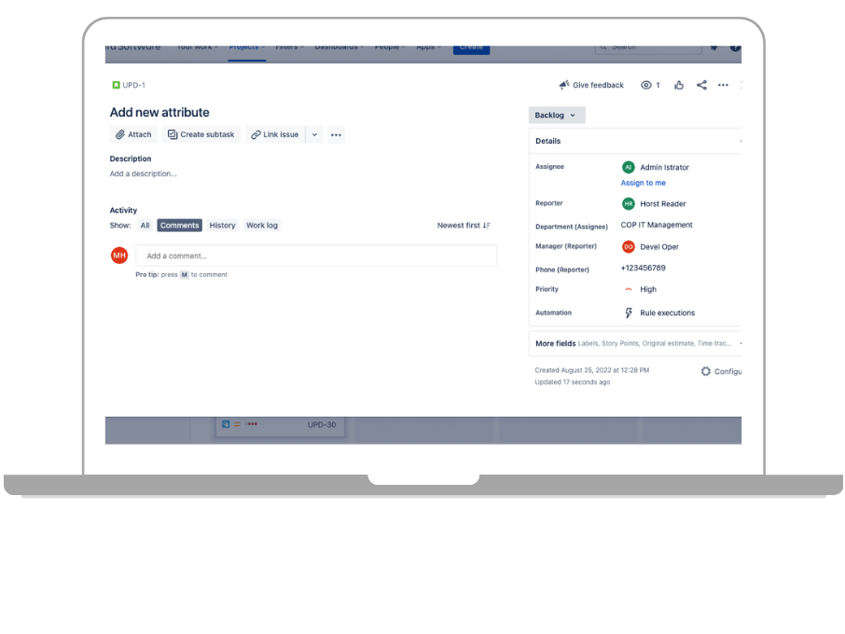
Task: Click reporter Horst Reader
Action: [663, 203]
